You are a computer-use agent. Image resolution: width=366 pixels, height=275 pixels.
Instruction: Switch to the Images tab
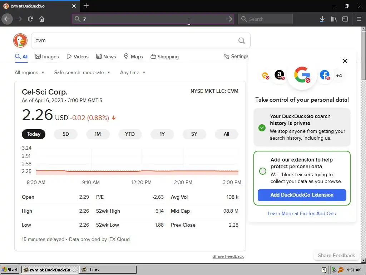pos(47,57)
